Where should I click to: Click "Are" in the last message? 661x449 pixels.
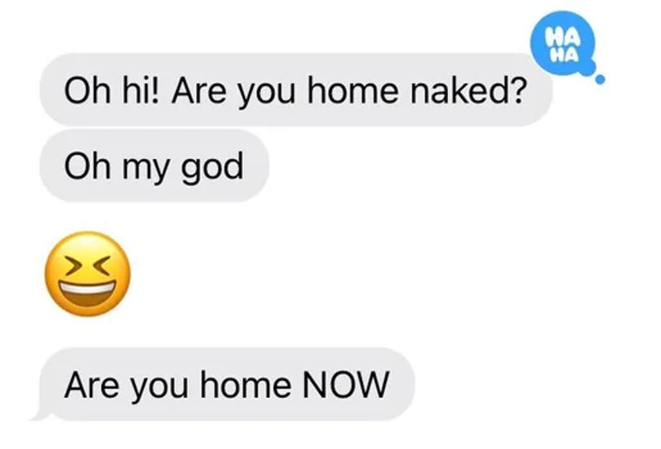point(92,385)
